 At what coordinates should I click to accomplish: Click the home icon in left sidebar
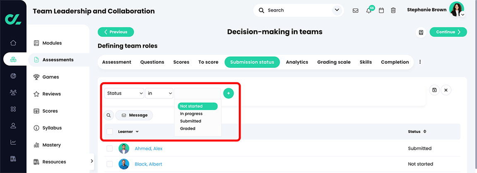point(13,43)
